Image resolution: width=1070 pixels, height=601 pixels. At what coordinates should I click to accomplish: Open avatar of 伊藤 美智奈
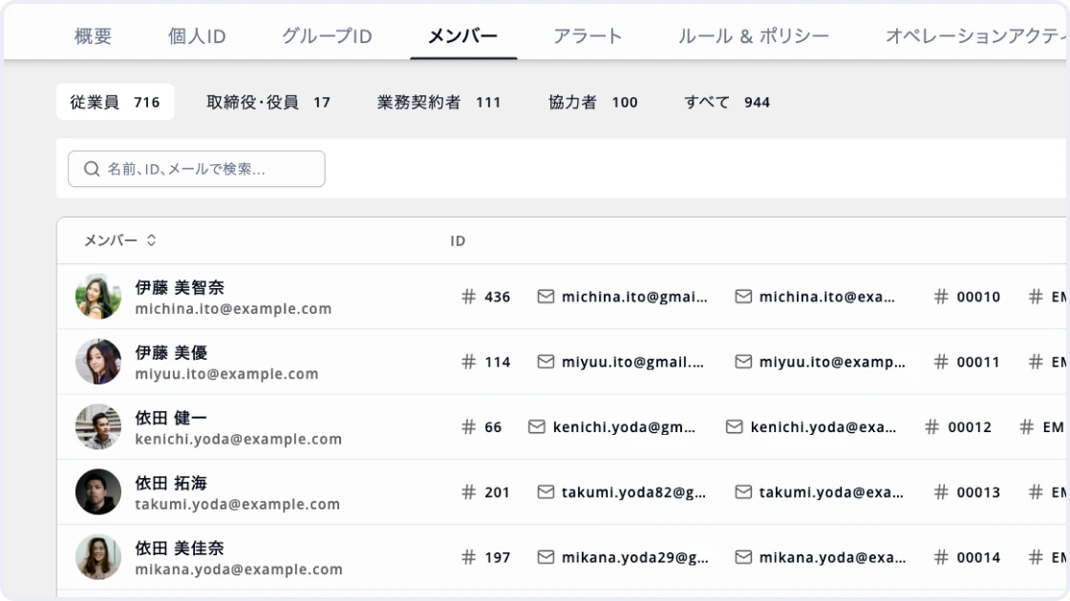coord(98,297)
